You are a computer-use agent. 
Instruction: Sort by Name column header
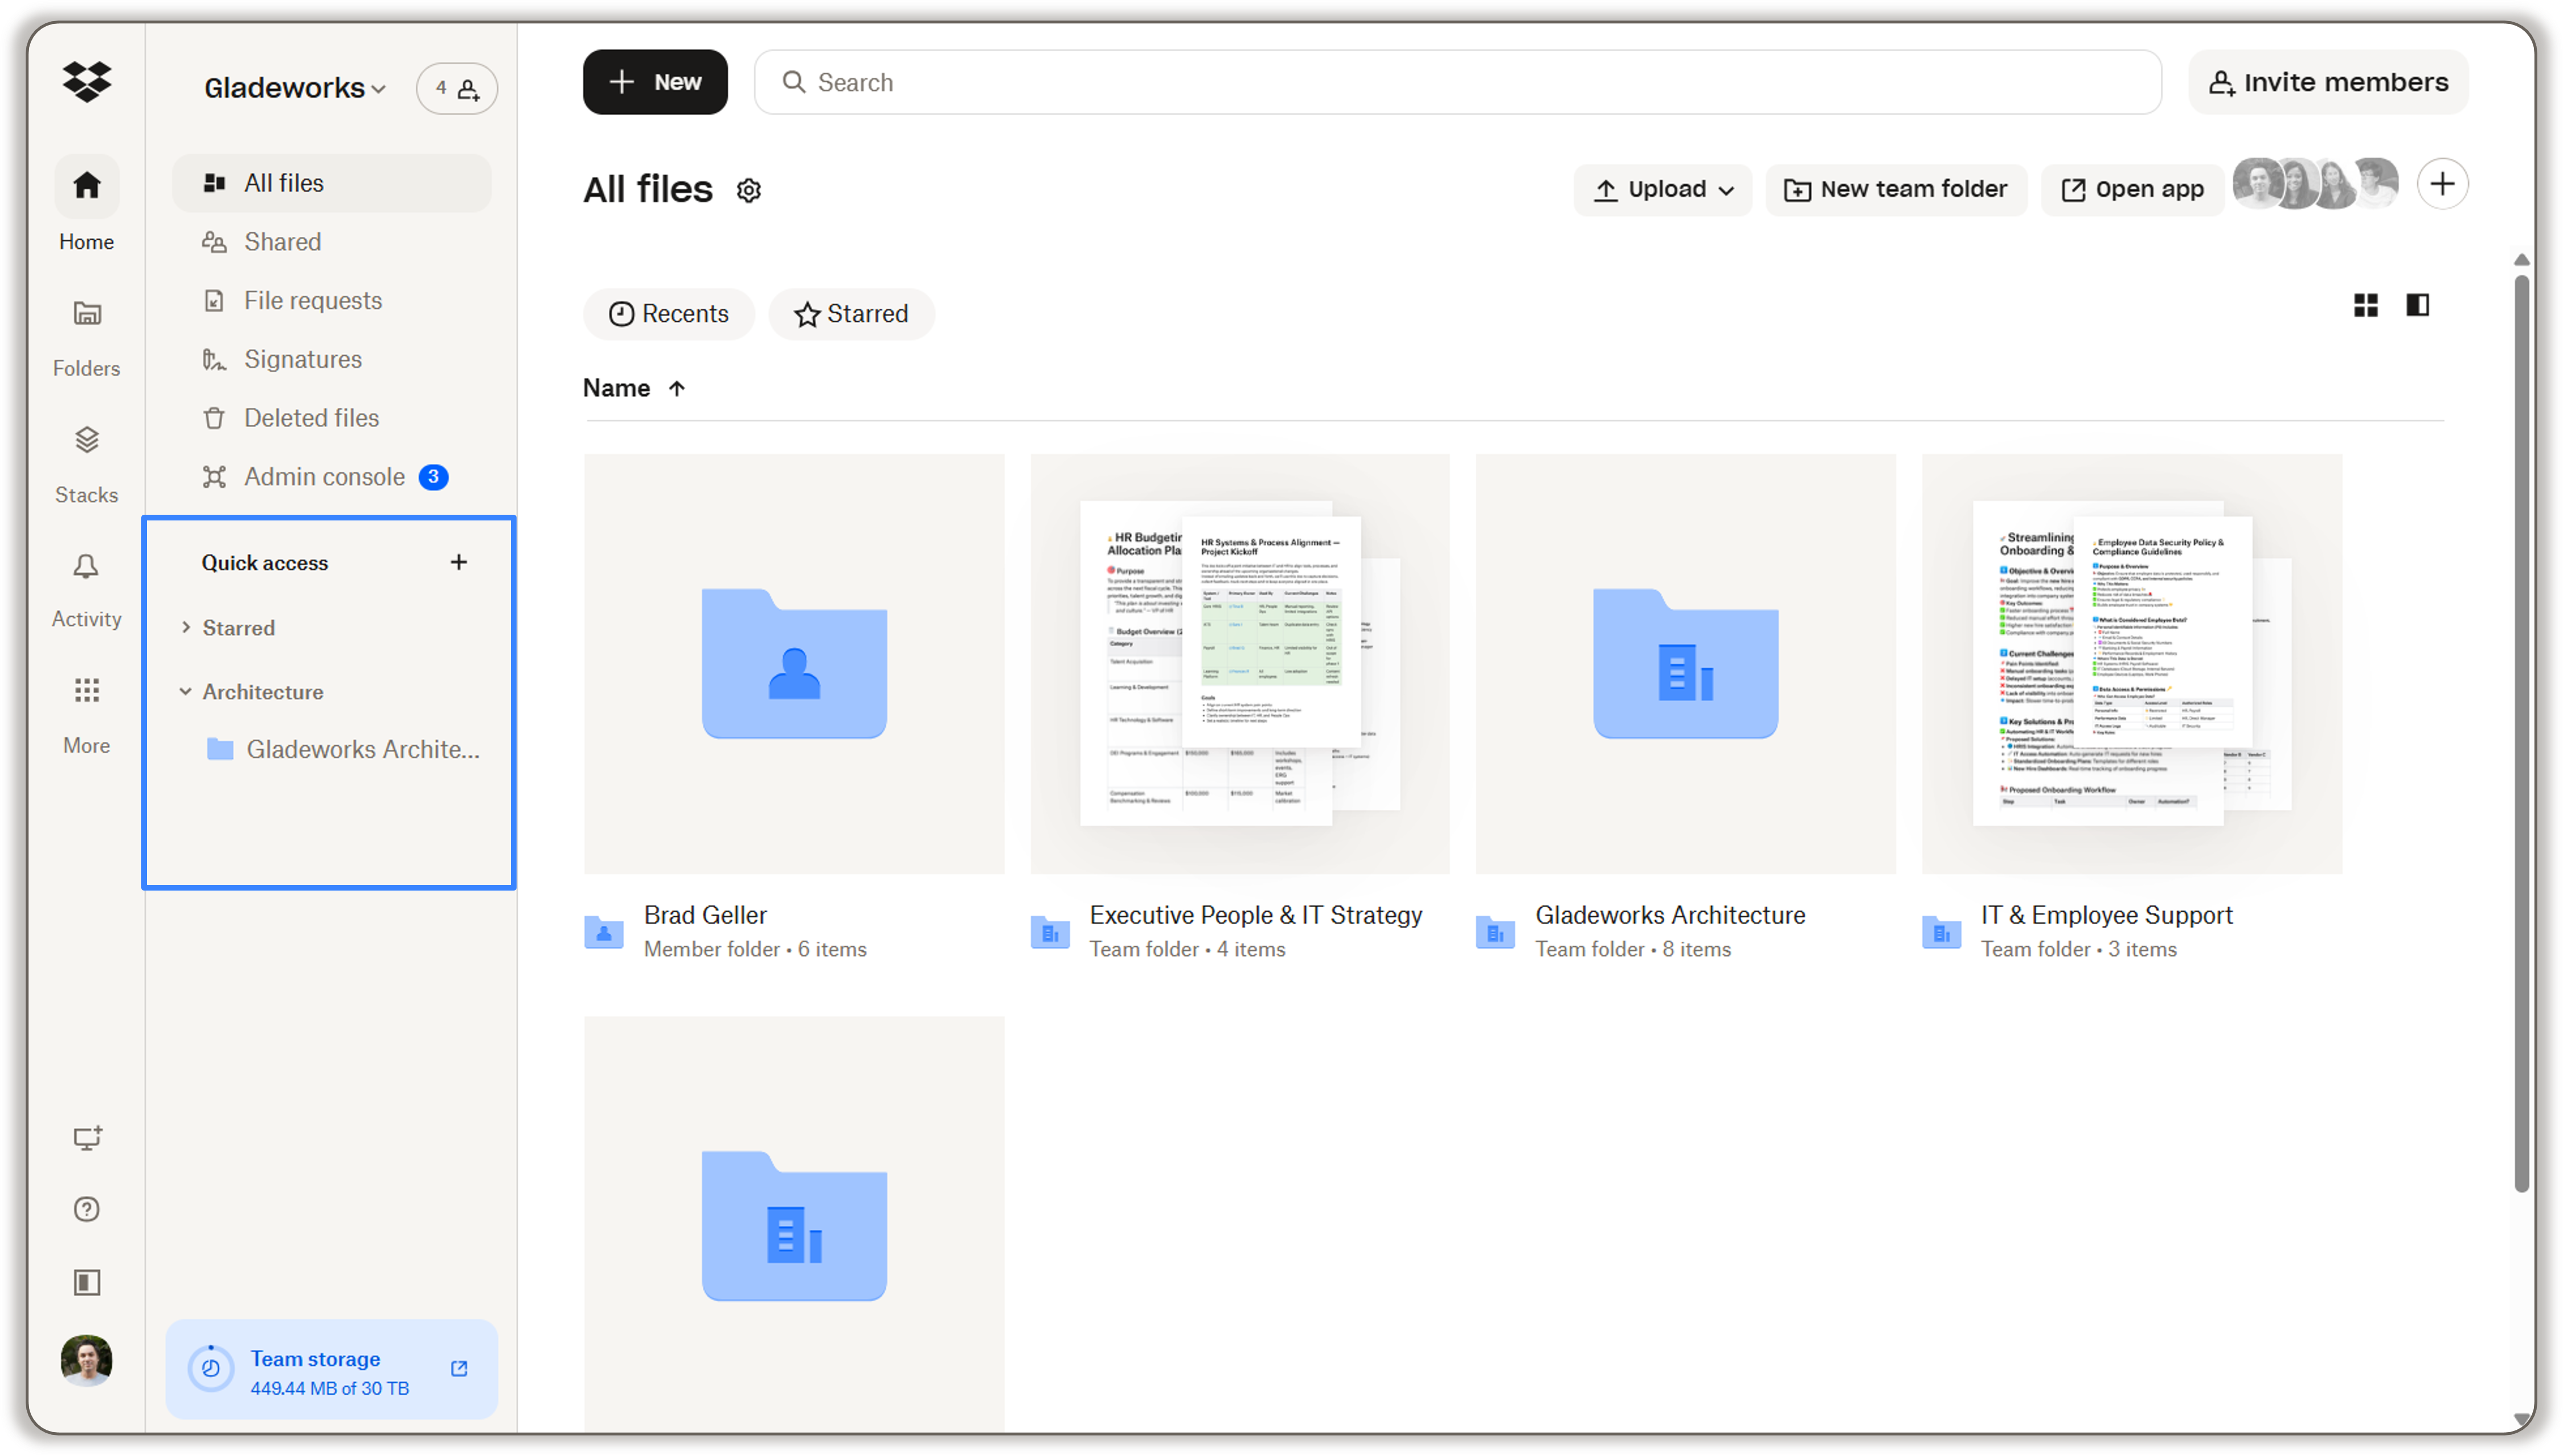point(617,389)
